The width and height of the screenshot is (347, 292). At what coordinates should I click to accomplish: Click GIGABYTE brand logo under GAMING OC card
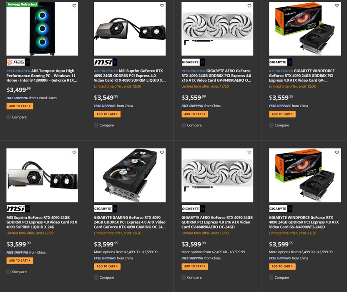(x=106, y=209)
